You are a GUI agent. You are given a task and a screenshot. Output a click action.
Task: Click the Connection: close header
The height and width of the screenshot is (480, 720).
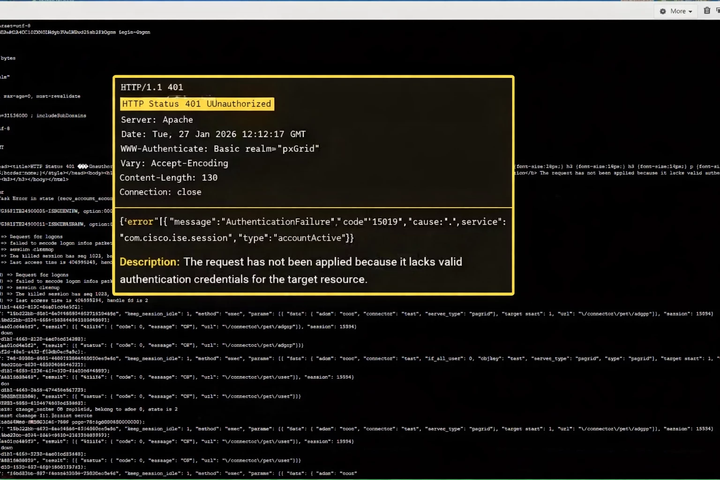[160, 192]
